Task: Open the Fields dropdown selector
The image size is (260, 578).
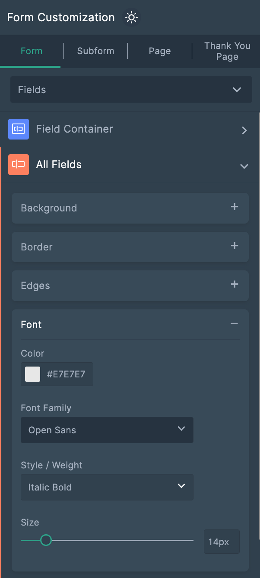Action: 131,90
